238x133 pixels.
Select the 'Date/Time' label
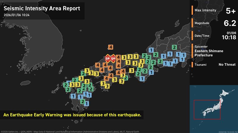click(202, 36)
